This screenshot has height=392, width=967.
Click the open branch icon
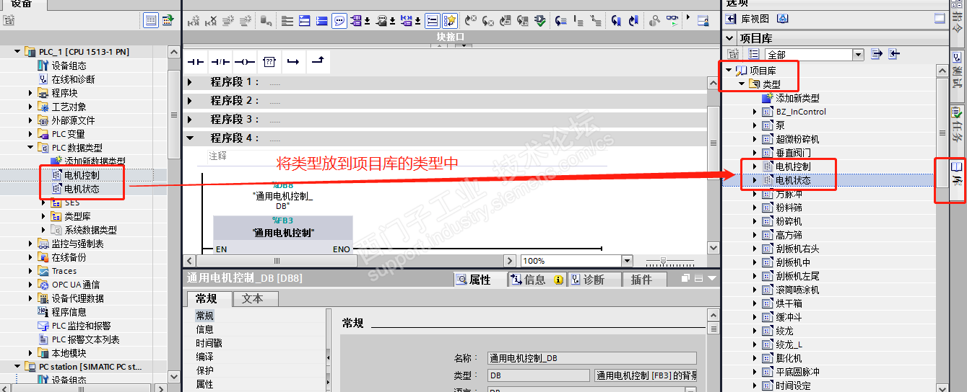pyautogui.click(x=292, y=62)
